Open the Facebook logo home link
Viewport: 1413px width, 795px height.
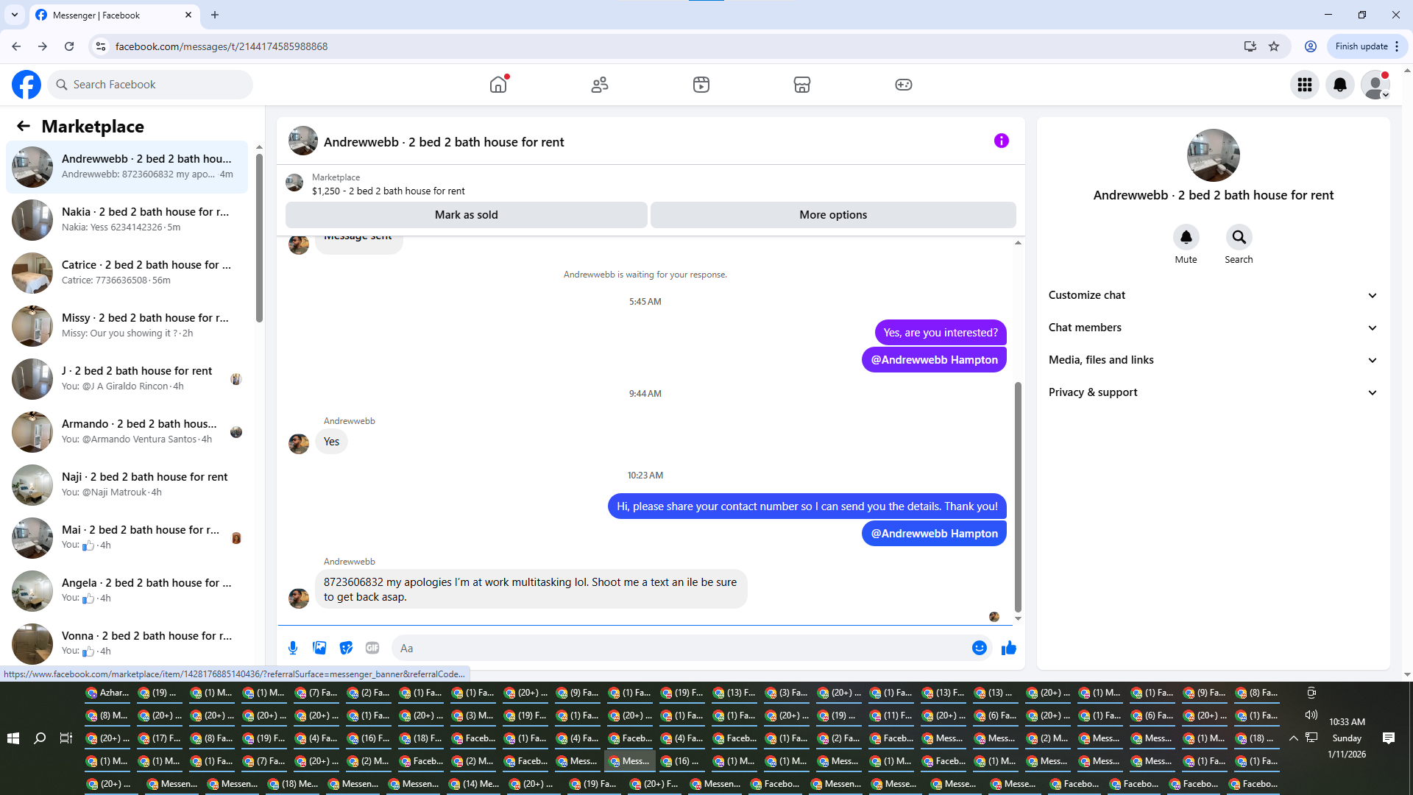pyautogui.click(x=26, y=85)
